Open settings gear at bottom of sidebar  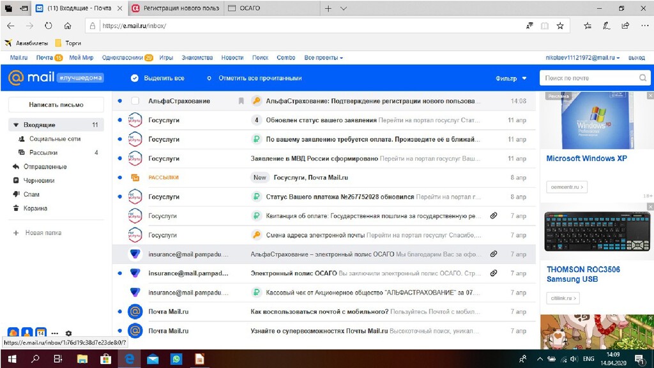(69, 333)
